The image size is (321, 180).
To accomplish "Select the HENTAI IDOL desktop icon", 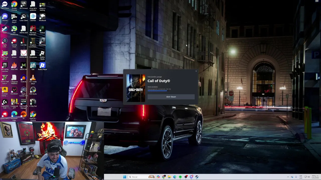I will [x=24, y=54].
